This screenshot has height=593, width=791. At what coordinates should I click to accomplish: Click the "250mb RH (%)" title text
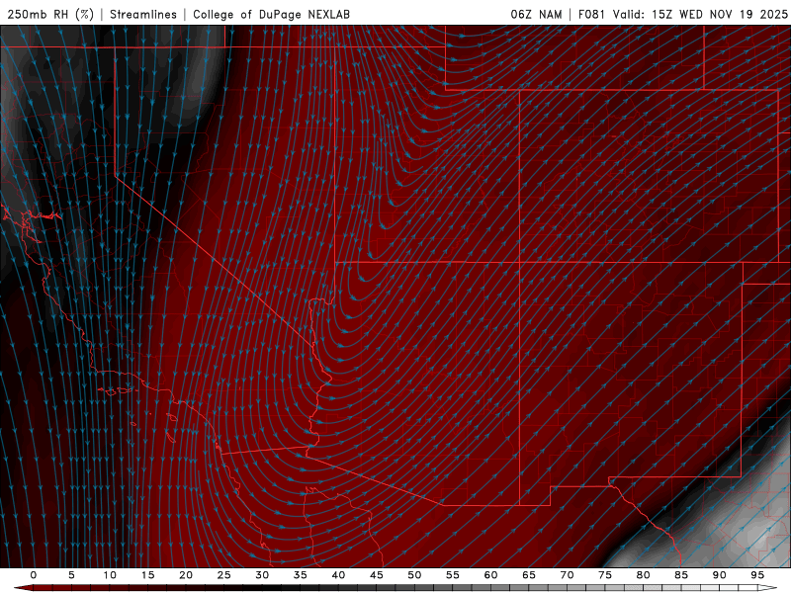(50, 14)
